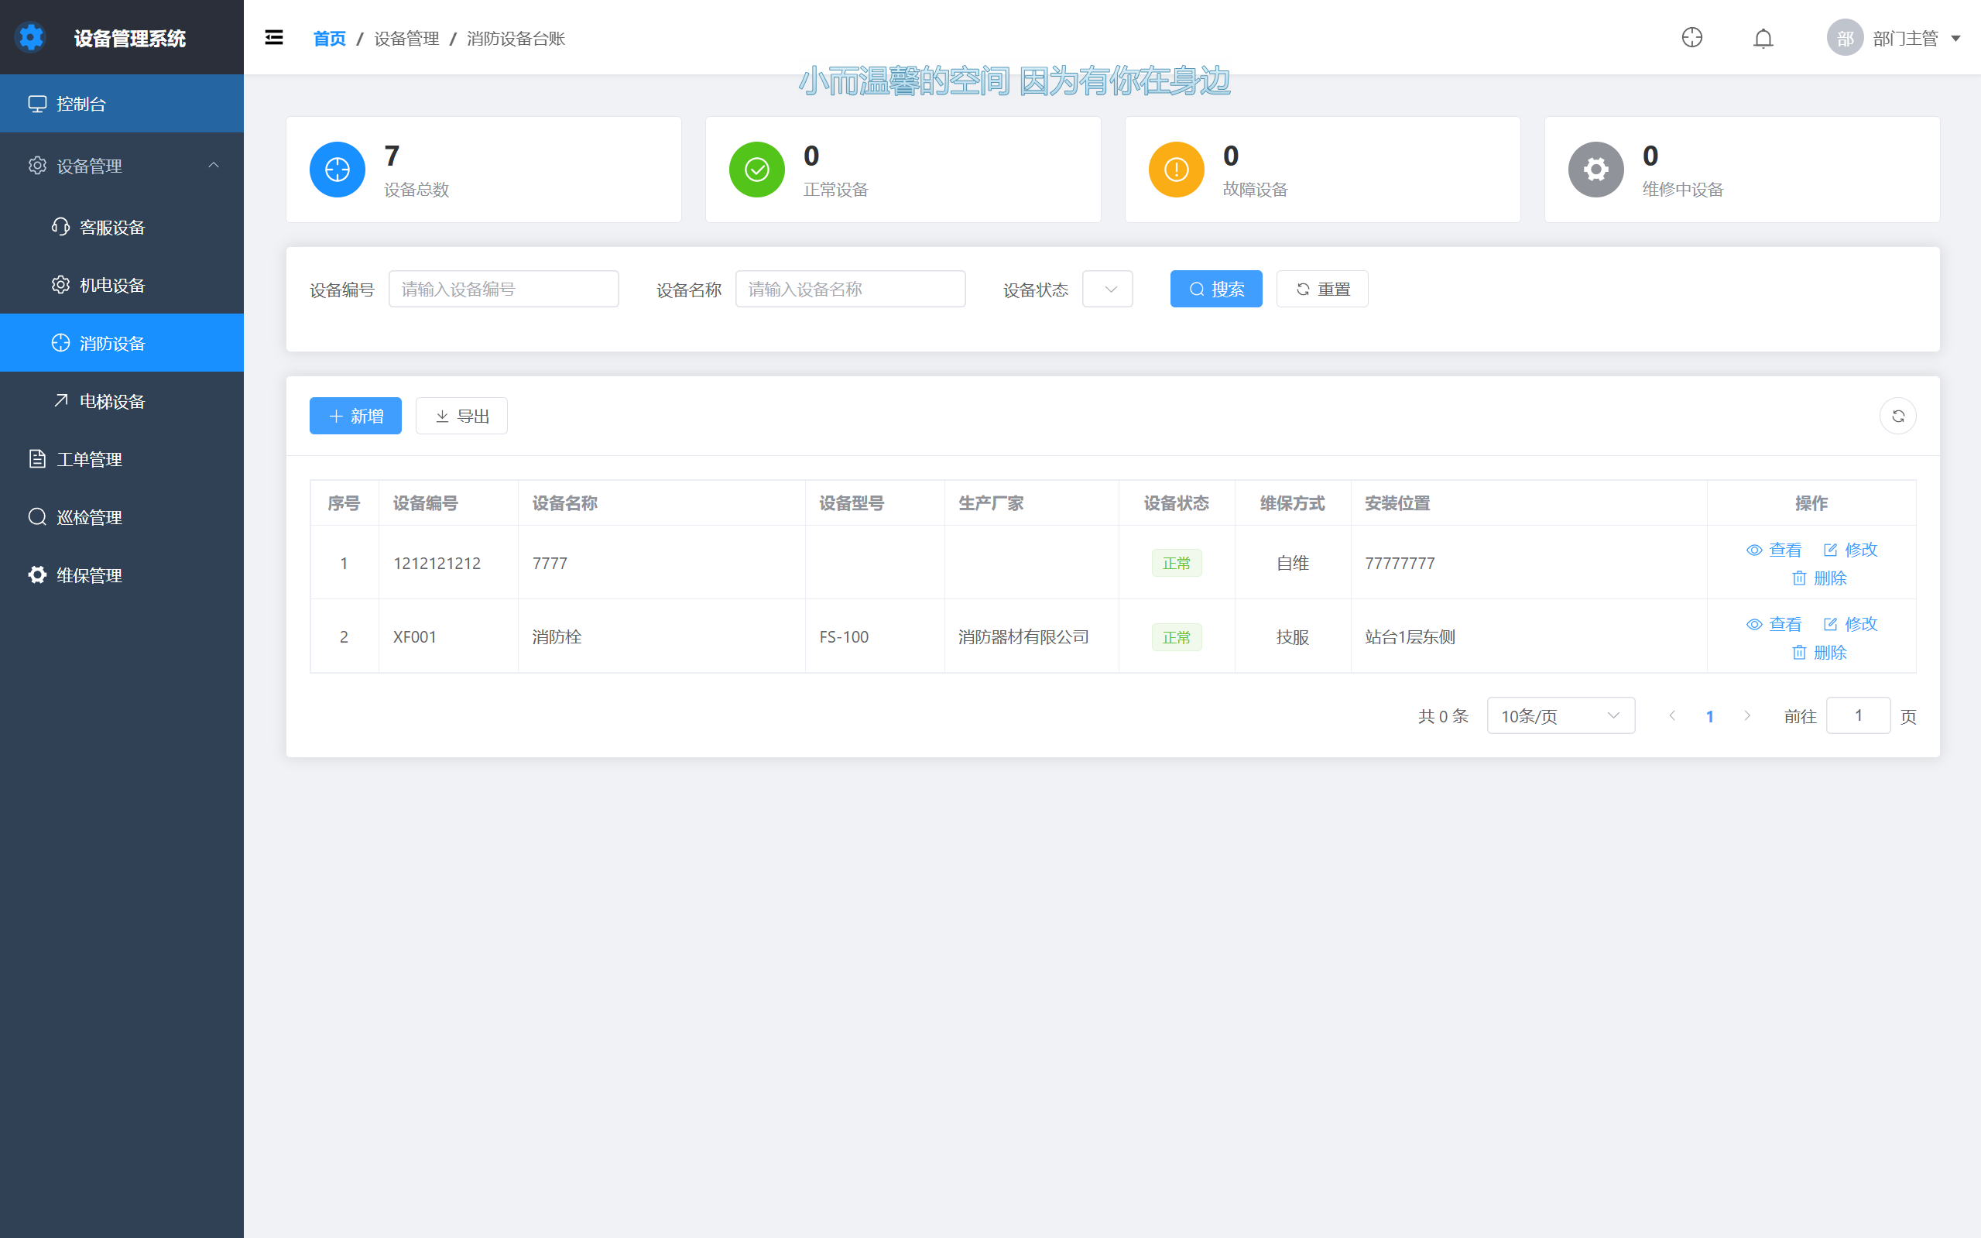
Task: Click the refresh icon above the table
Action: [1897, 416]
